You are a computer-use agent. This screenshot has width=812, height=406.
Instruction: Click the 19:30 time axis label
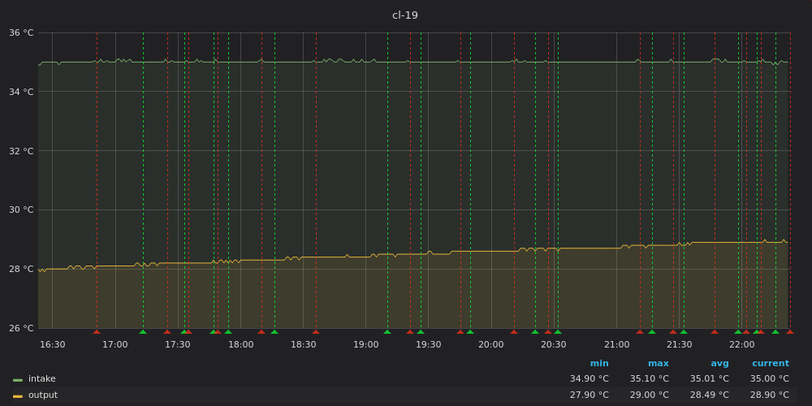click(x=429, y=345)
